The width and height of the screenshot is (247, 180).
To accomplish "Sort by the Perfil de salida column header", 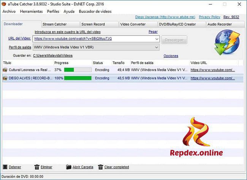I will (x=160, y=63).
